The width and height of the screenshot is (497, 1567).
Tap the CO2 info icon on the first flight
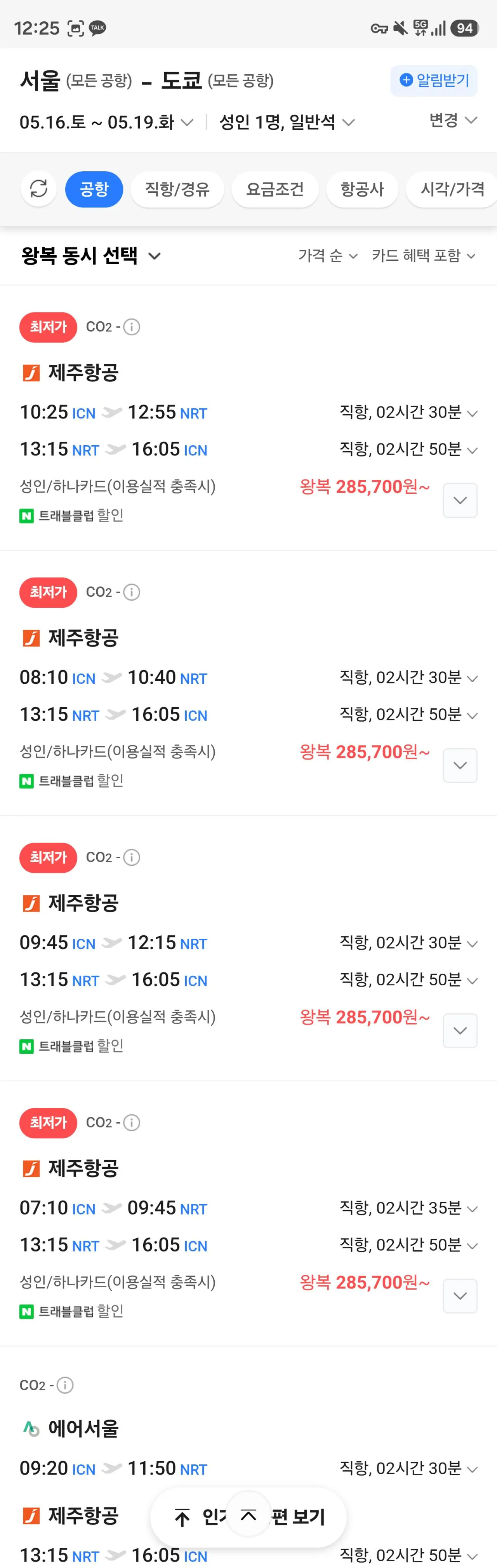tap(132, 327)
